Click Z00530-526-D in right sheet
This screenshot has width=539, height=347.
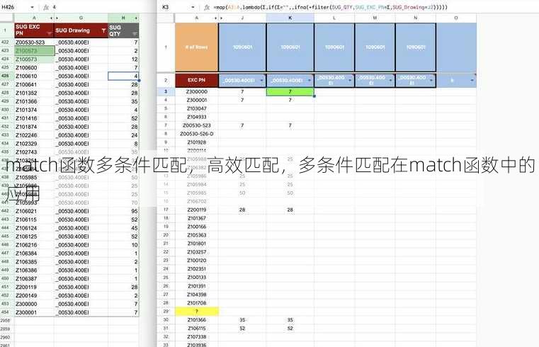[197, 134]
